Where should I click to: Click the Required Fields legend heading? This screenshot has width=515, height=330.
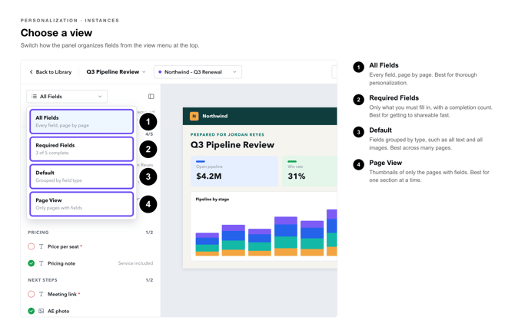pyautogui.click(x=394, y=97)
